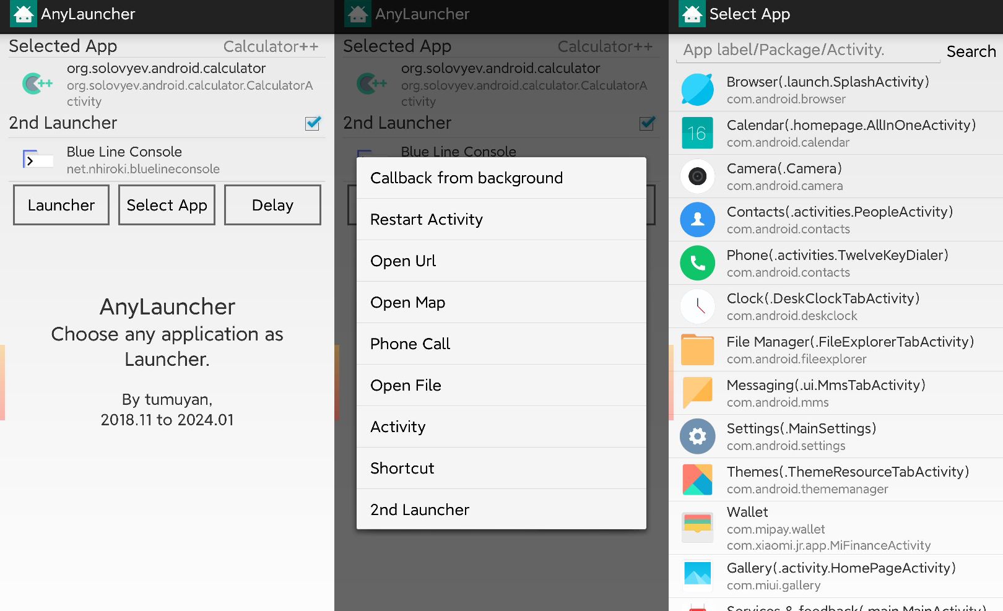This screenshot has height=611, width=1003.
Task: Select the Messaging app icon
Action: click(x=697, y=393)
